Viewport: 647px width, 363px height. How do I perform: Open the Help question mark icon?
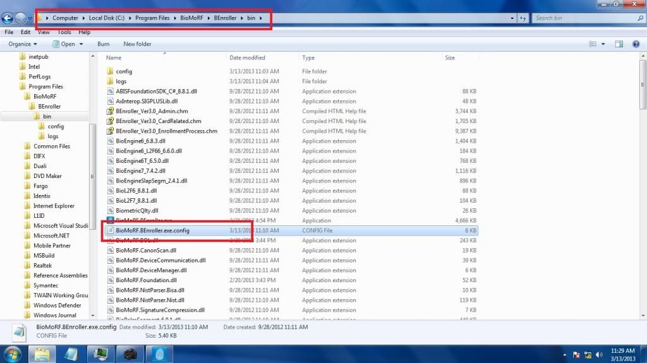pos(636,44)
